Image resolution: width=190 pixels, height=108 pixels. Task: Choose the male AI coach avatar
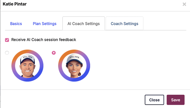(x=27, y=66)
